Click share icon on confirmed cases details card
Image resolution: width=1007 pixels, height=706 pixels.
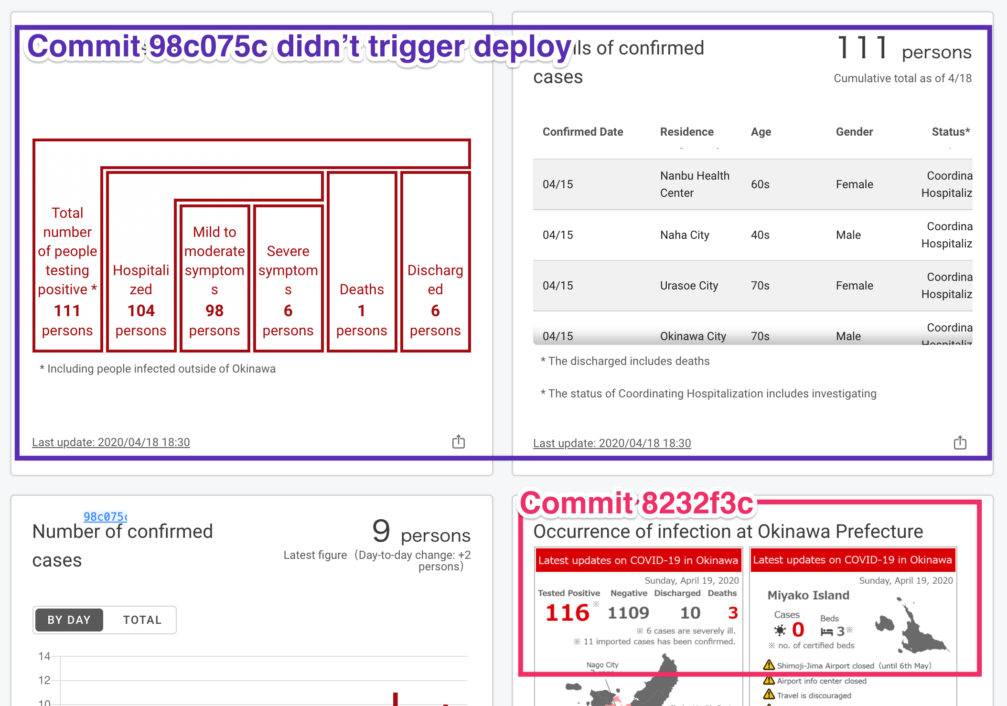960,443
